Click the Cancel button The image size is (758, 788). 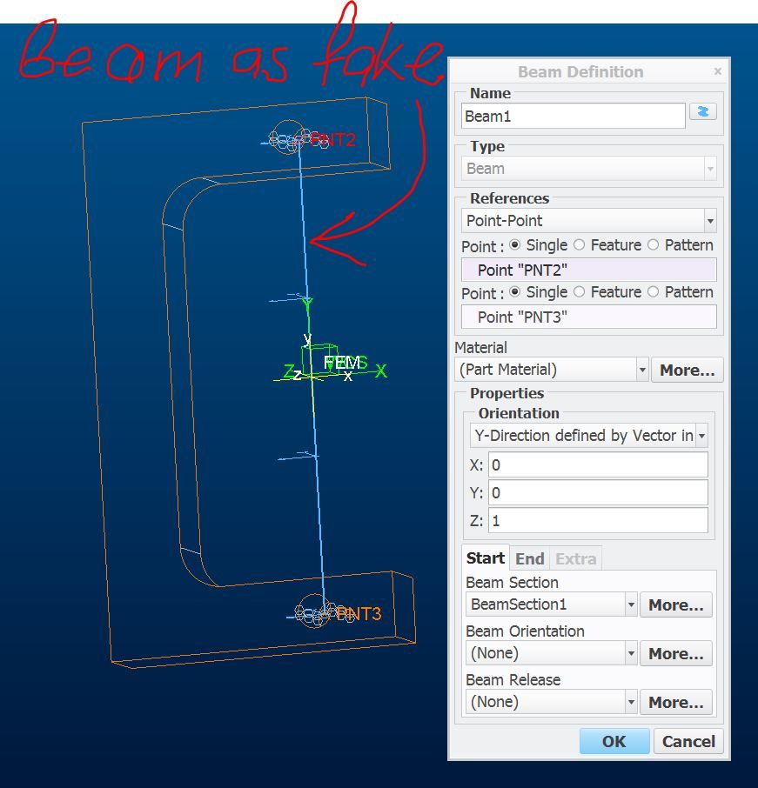point(688,741)
